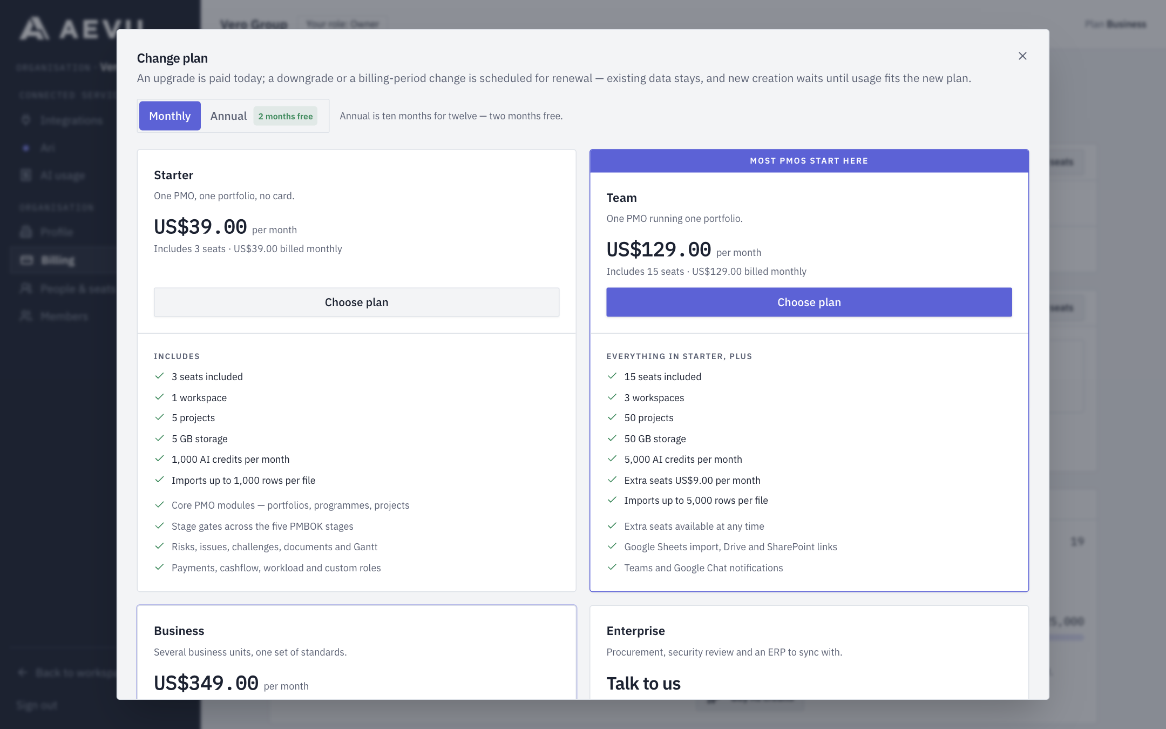1166x729 pixels.
Task: Click the Team plan heading
Action: (x=621, y=198)
